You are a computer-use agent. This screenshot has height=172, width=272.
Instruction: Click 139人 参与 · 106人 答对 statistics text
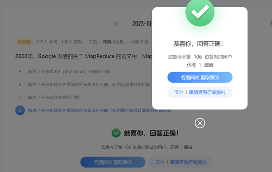click(59, 42)
